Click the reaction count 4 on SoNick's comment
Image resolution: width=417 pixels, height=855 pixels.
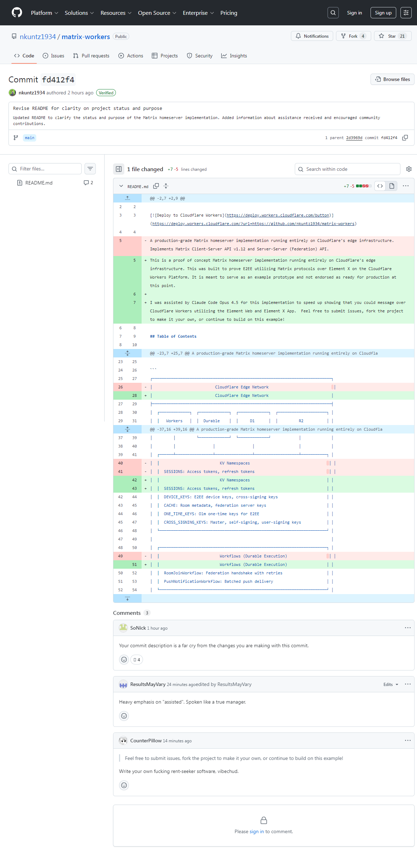tap(137, 660)
